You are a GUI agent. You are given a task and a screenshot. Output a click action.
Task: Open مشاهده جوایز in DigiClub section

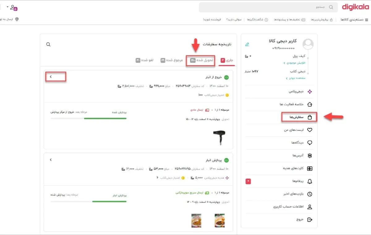[x=296, y=78]
